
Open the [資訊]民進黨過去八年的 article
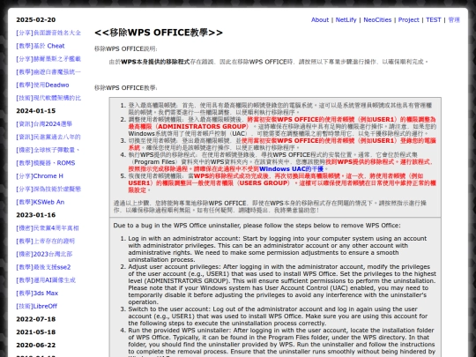pyautogui.click(x=48, y=137)
